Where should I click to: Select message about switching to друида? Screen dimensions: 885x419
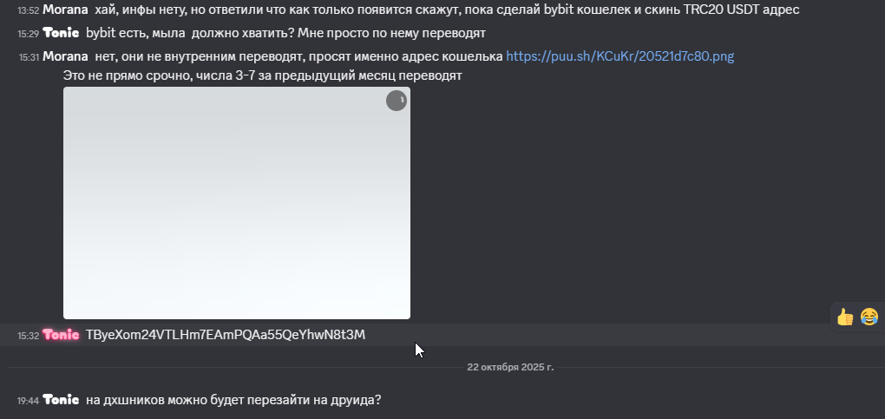233,400
